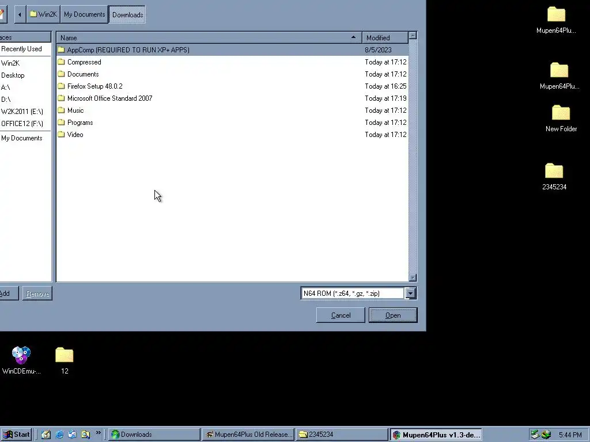Open the Start menu

pyautogui.click(x=16, y=435)
